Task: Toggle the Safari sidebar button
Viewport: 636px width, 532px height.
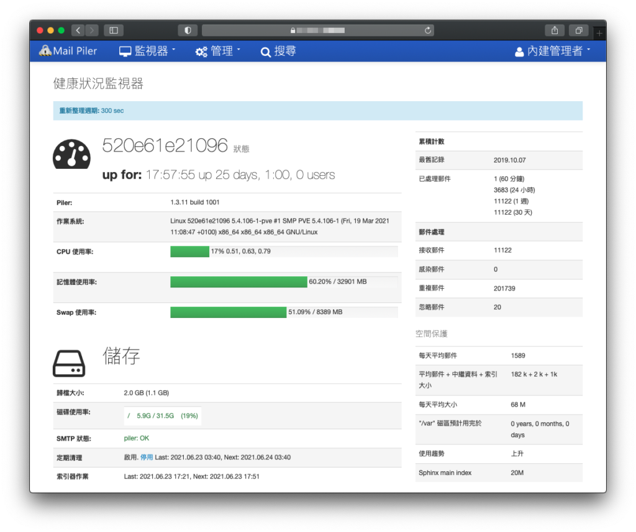Action: point(114,30)
